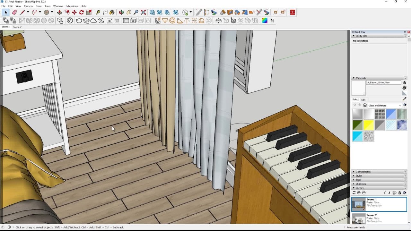This screenshot has height=231, width=411.
Task: Select the Orbit tool
Action: tap(121, 13)
